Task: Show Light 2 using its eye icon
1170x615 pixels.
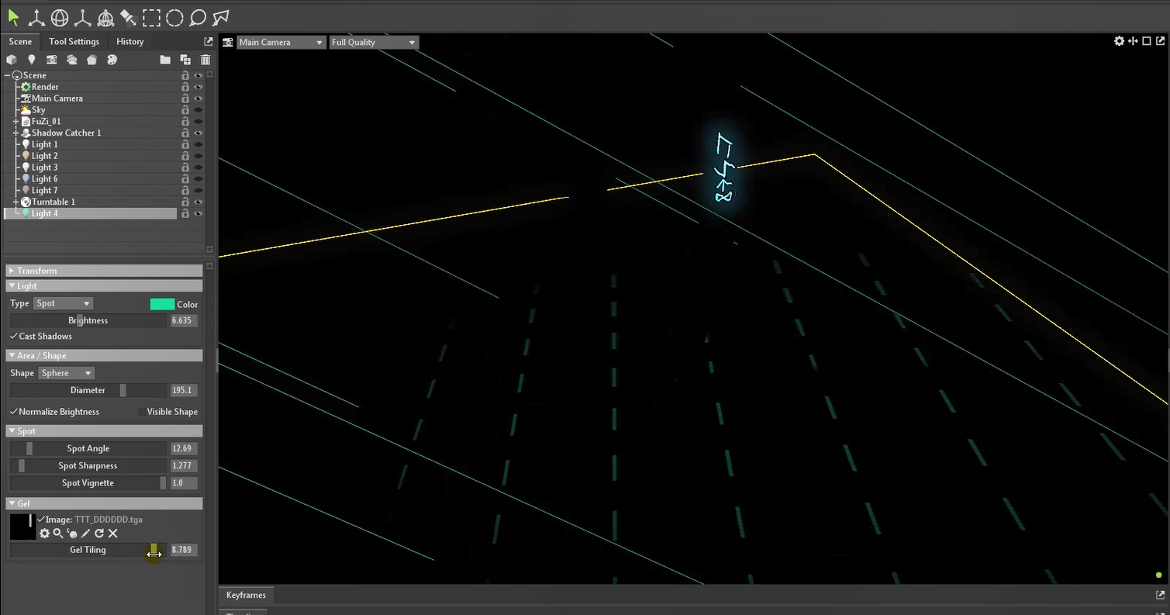Action: tap(198, 156)
